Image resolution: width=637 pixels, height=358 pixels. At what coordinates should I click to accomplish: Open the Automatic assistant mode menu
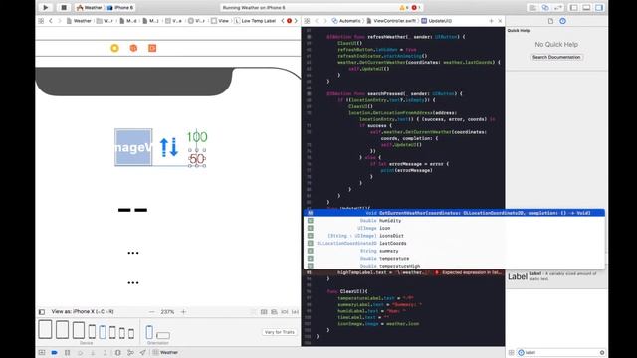click(346, 21)
